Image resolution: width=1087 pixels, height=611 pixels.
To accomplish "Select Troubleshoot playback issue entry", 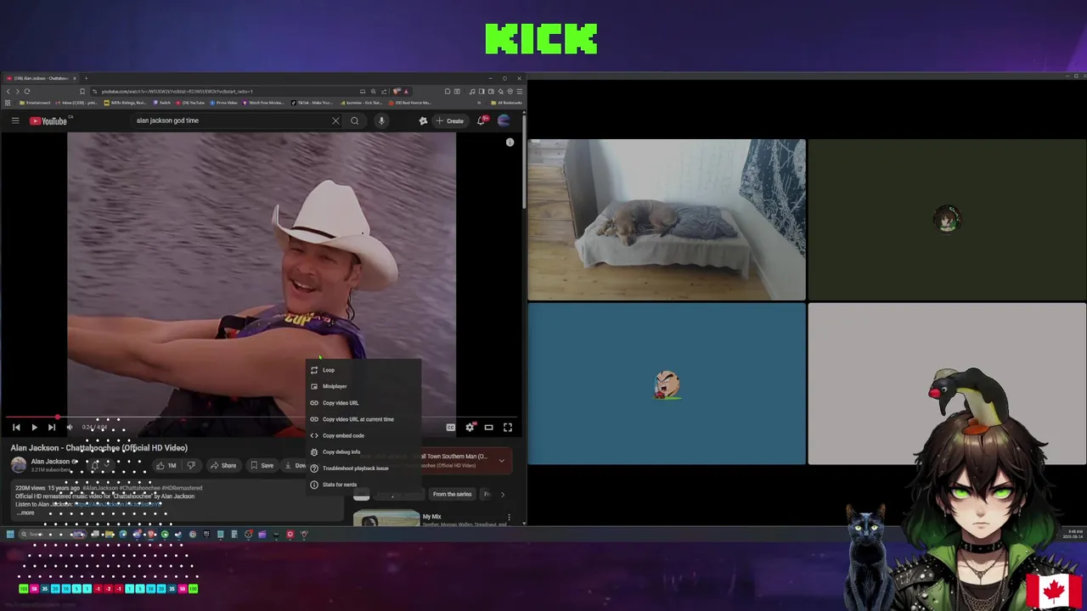I will tap(363, 468).
